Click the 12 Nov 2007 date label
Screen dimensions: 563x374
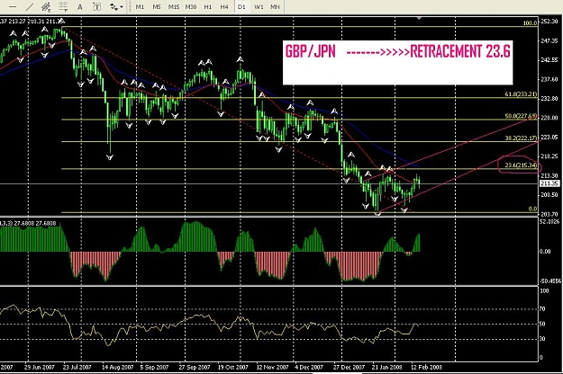click(272, 367)
